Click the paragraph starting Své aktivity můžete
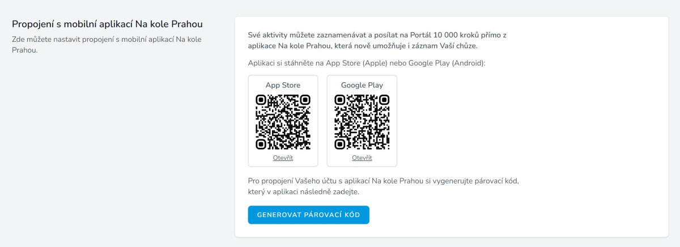This screenshot has height=247, width=680. click(377, 40)
